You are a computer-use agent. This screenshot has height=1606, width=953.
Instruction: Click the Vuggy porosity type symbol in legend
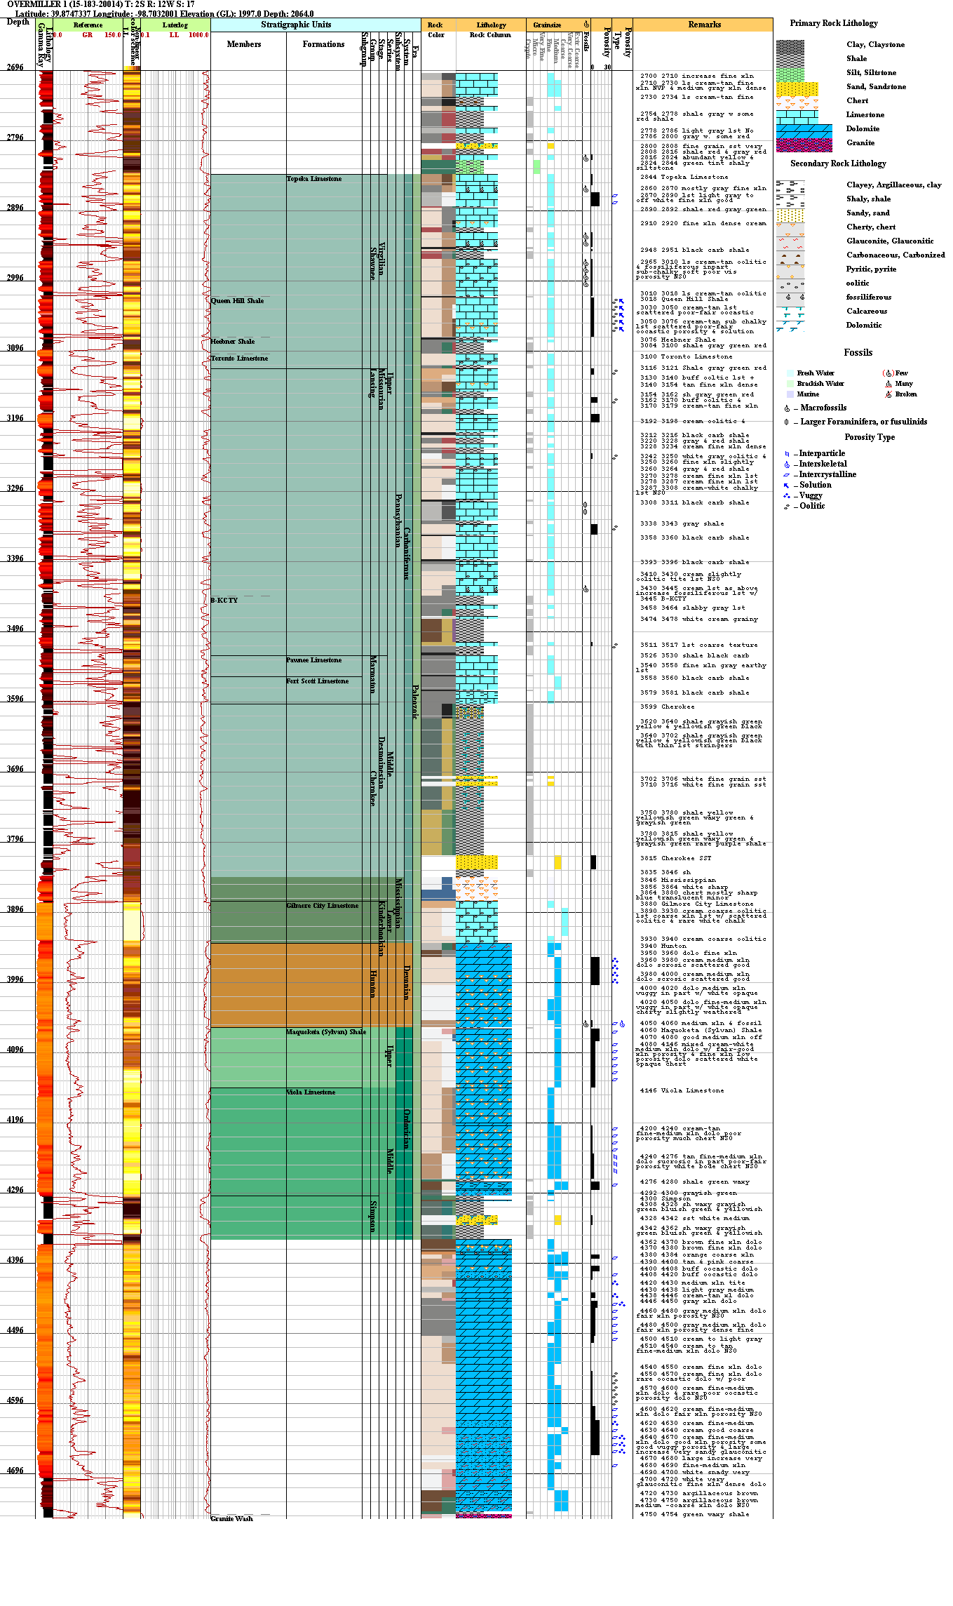click(x=787, y=496)
